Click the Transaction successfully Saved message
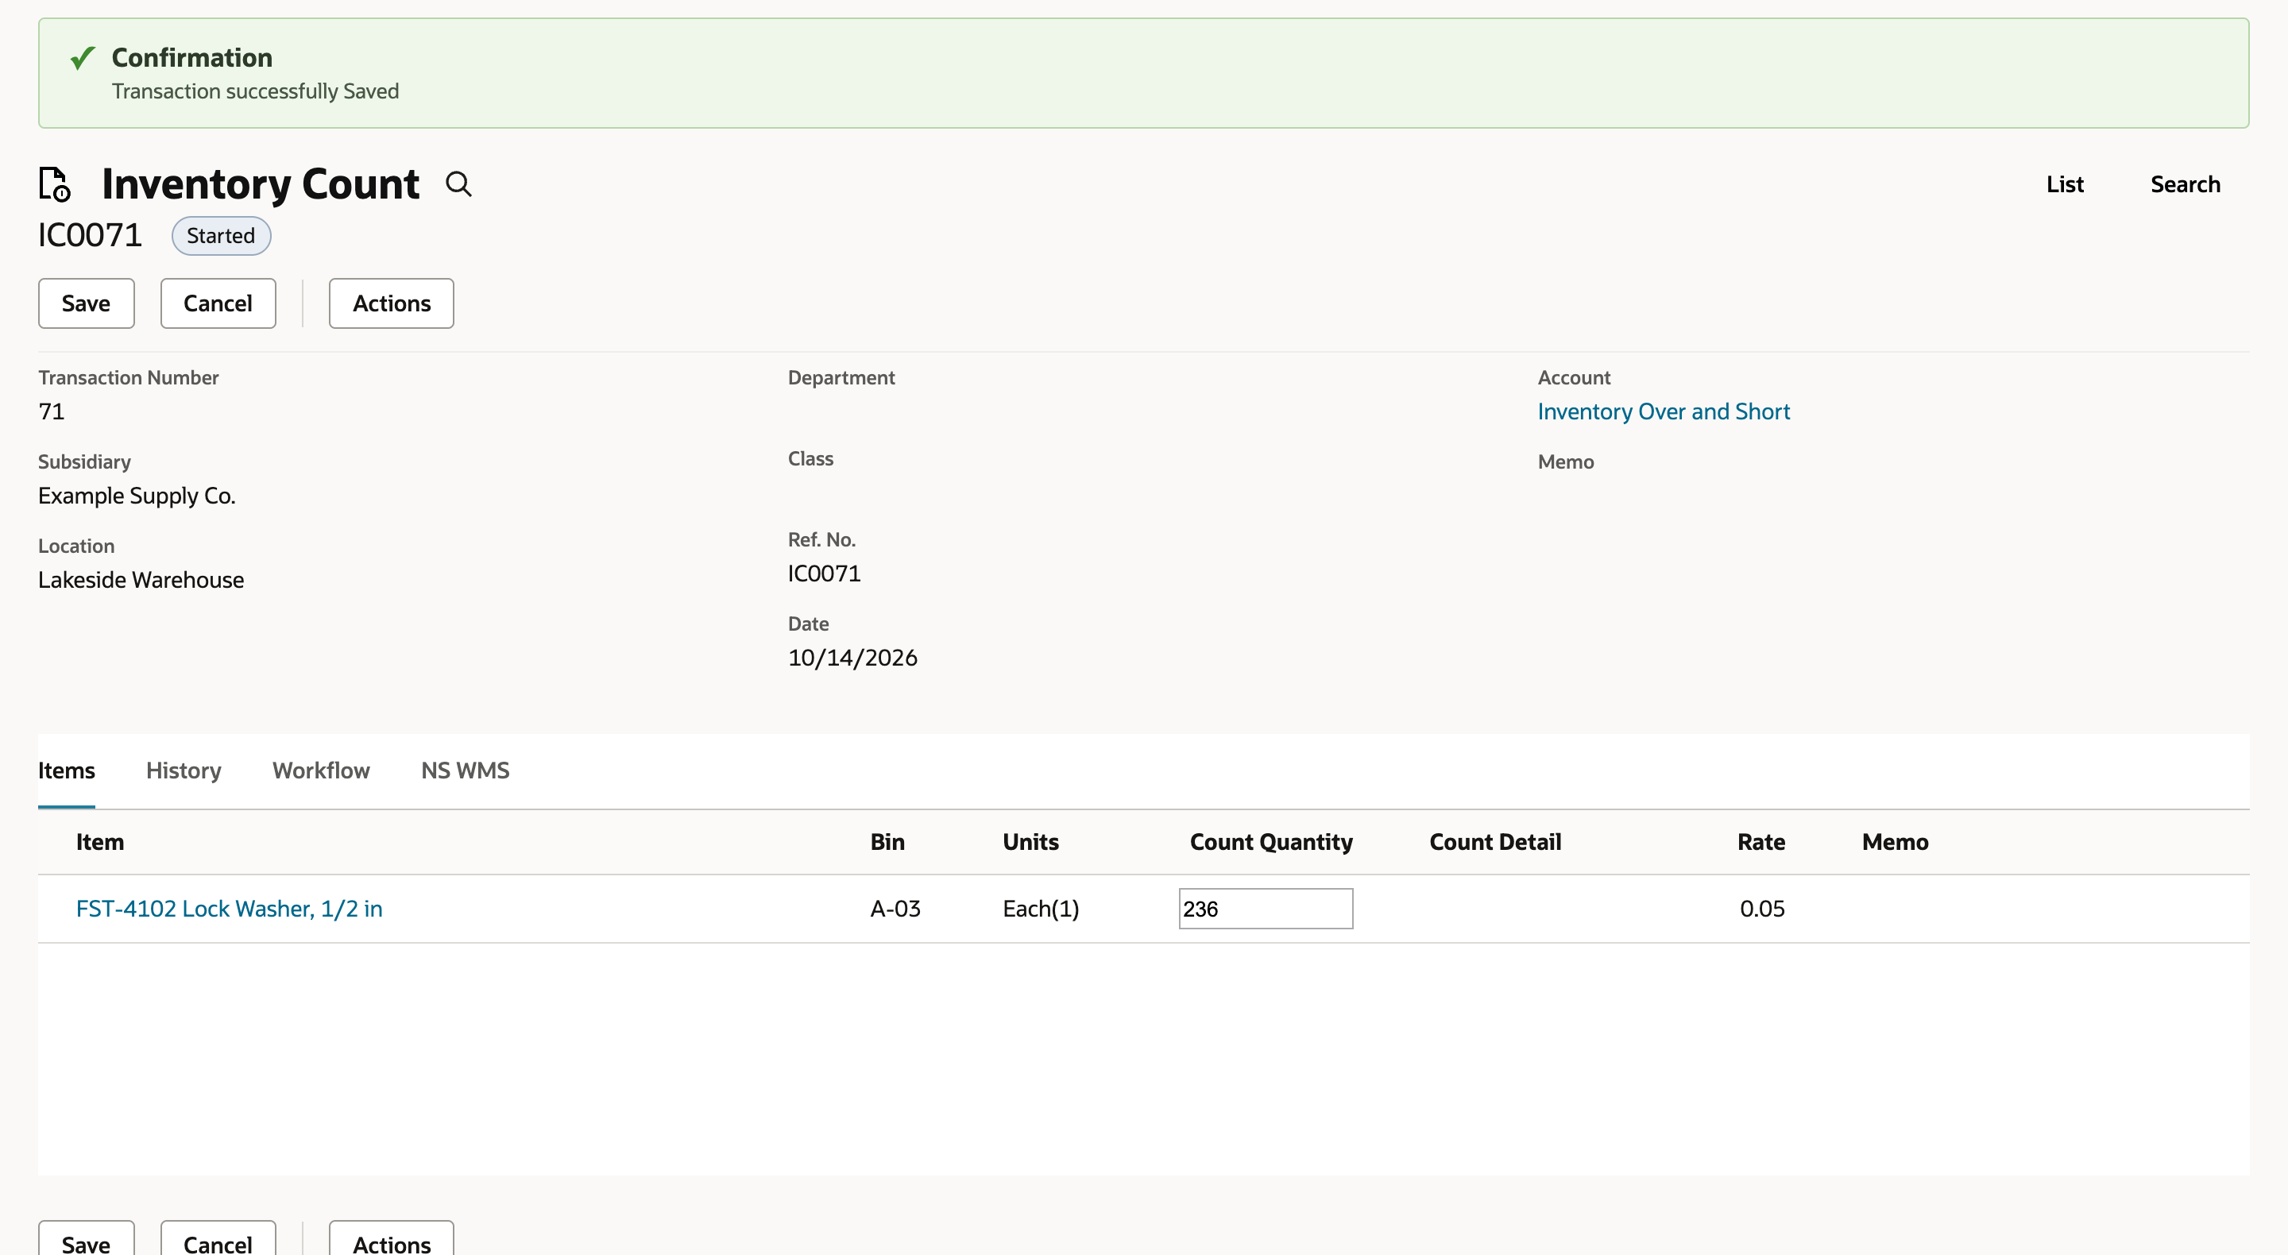Image resolution: width=2288 pixels, height=1255 pixels. 256,91
